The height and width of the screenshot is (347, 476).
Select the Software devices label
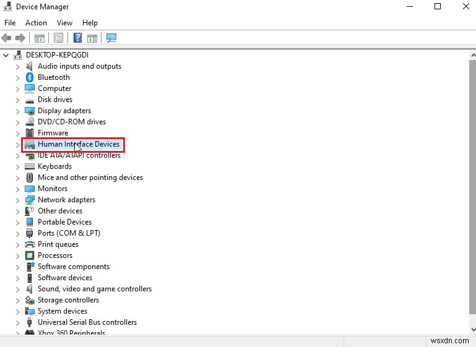click(65, 278)
